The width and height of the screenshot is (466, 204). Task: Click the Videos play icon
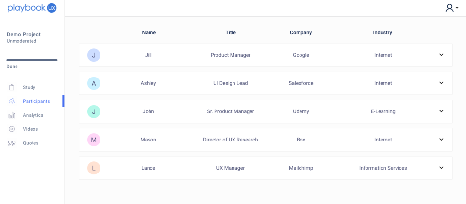pyautogui.click(x=12, y=129)
